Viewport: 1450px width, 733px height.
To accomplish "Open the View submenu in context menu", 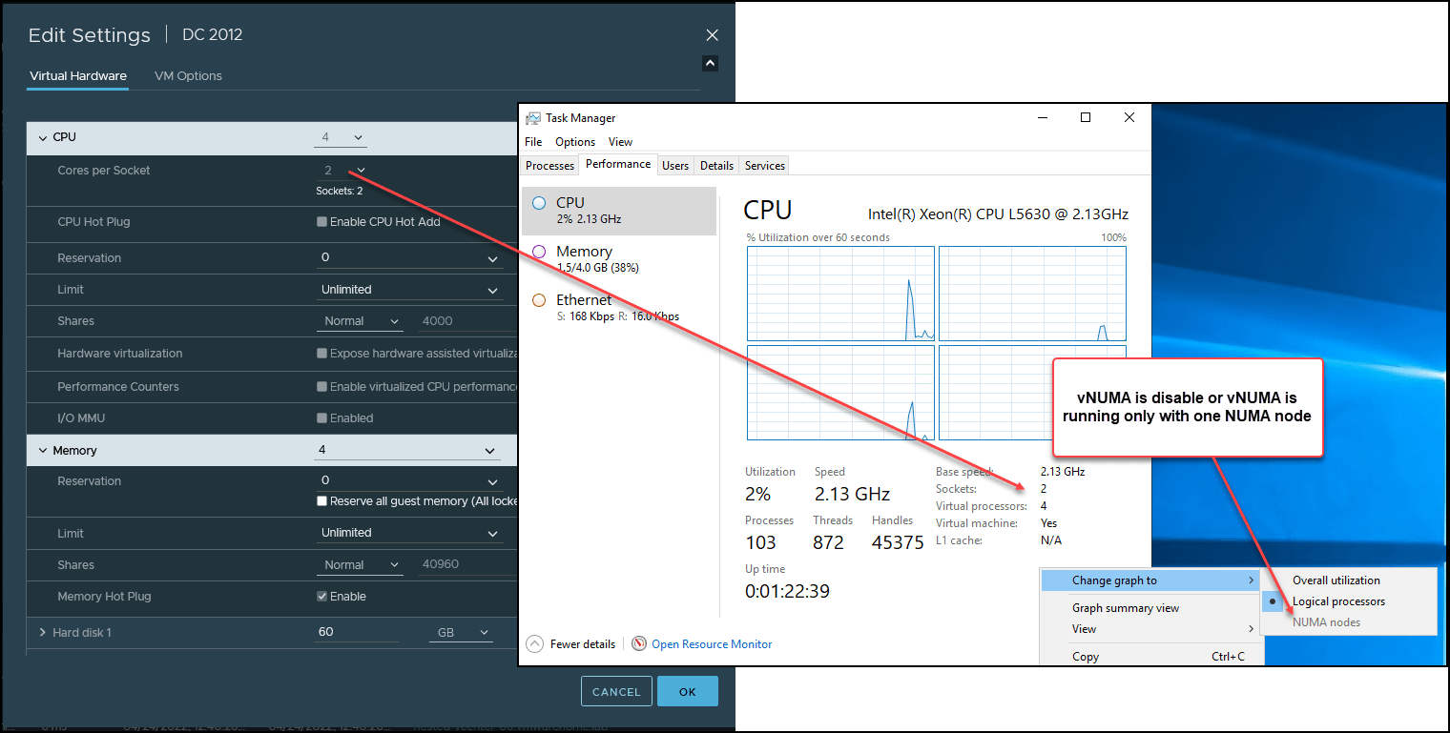I will [1150, 629].
